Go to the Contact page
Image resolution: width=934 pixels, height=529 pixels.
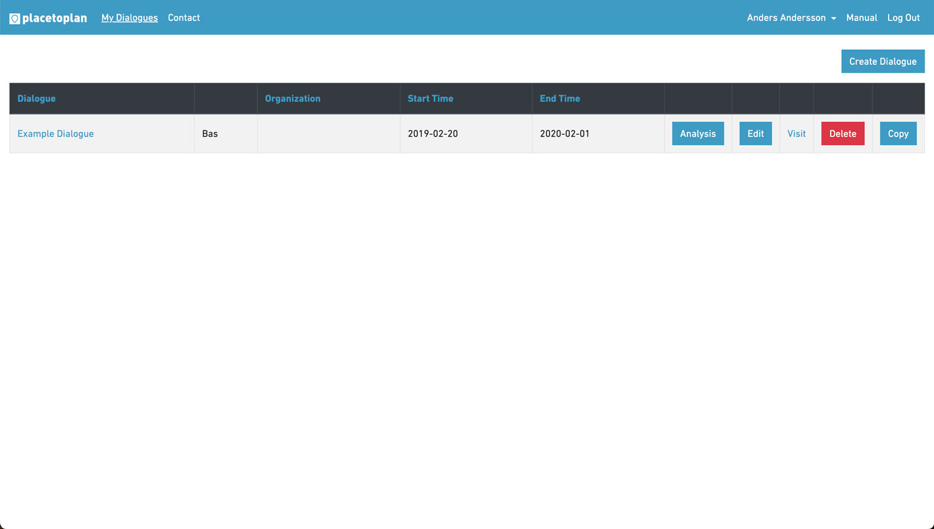click(x=184, y=18)
